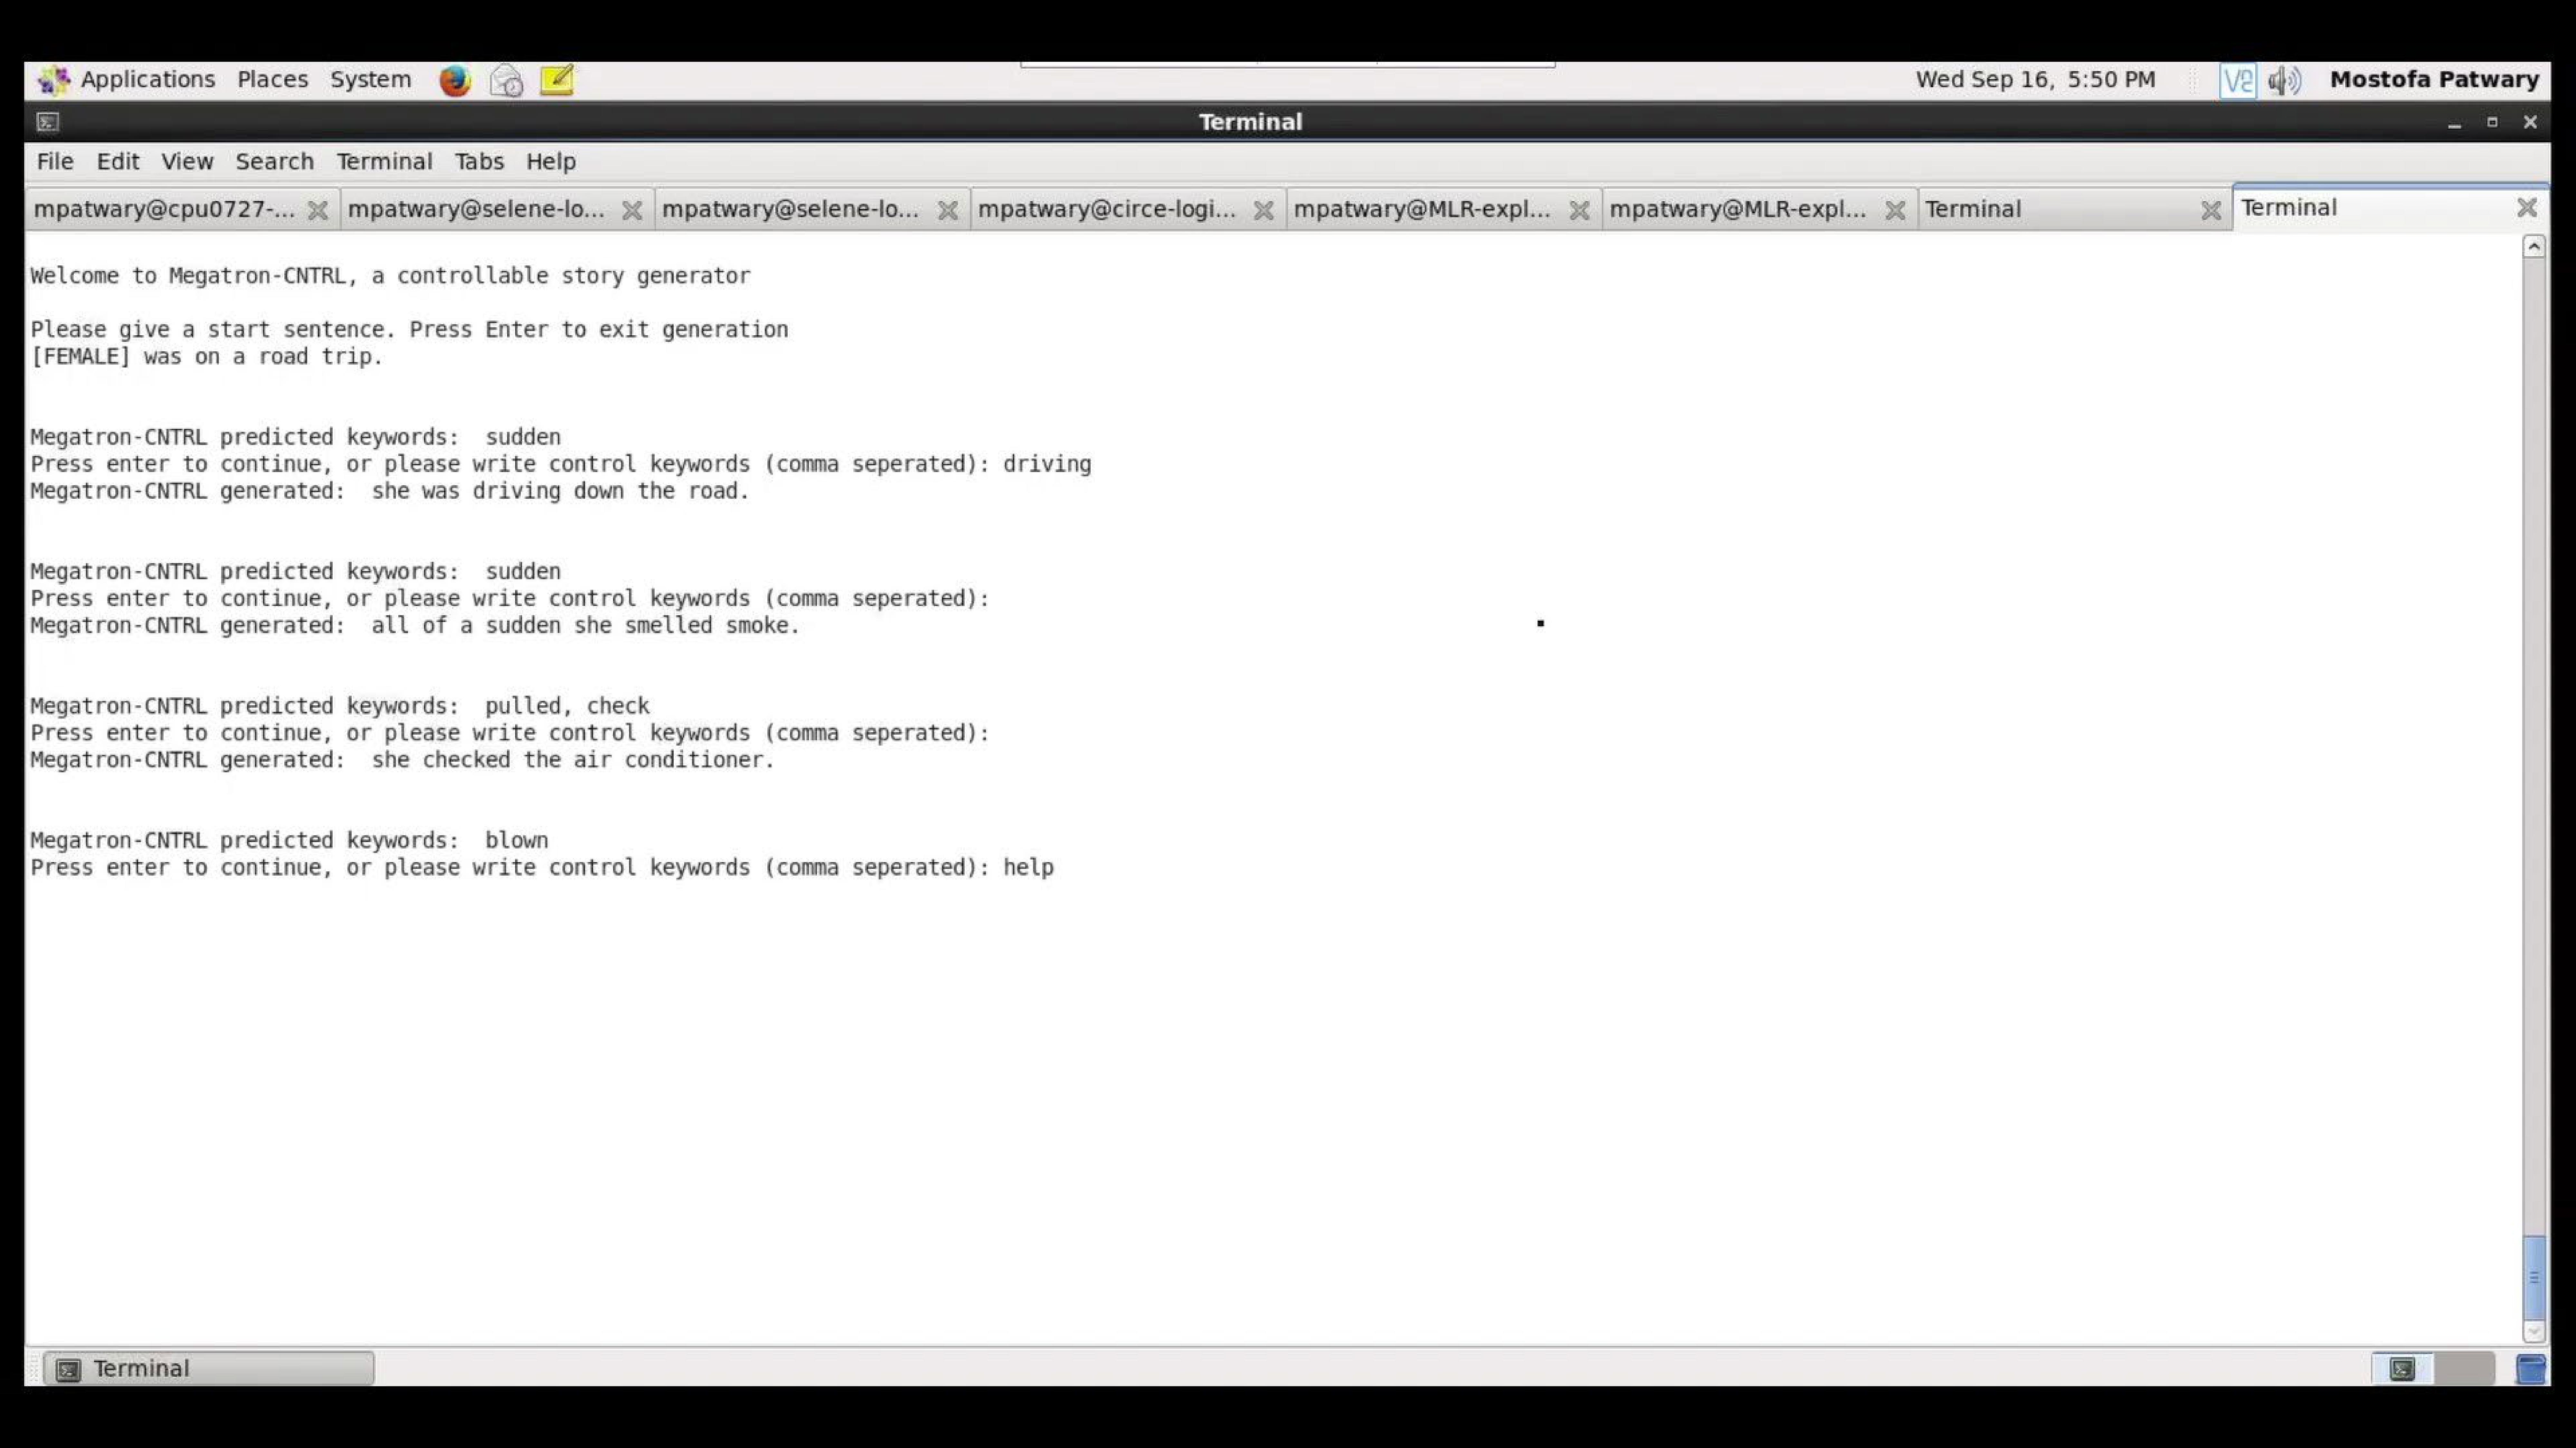This screenshot has height=1448, width=2576.
Task: Close the mpatwary@circe-logi tab
Action: click(1264, 210)
